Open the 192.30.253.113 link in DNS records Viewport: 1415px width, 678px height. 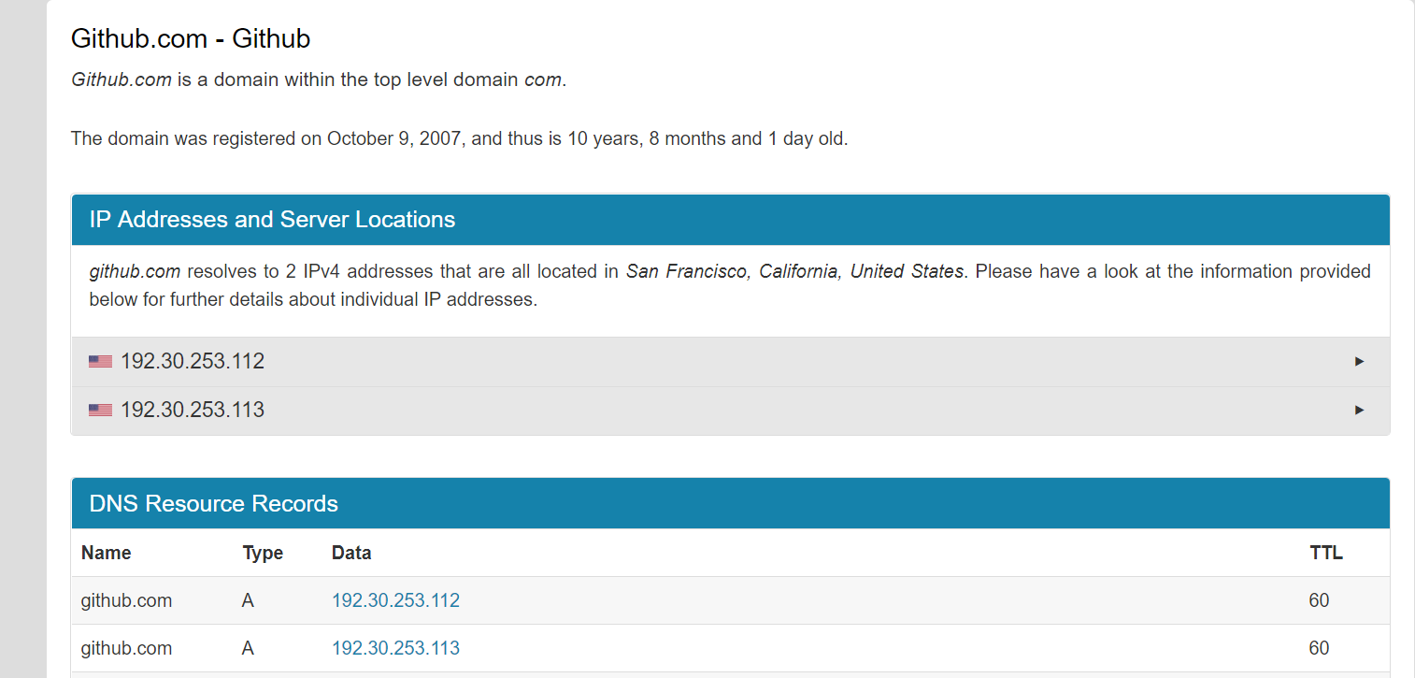pyautogui.click(x=395, y=648)
